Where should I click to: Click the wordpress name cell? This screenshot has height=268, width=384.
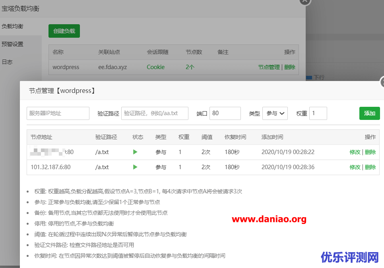[x=66, y=67]
